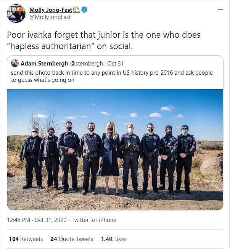Open the Molly Jong-Fast display name link
230x249 pixels.
51,10
